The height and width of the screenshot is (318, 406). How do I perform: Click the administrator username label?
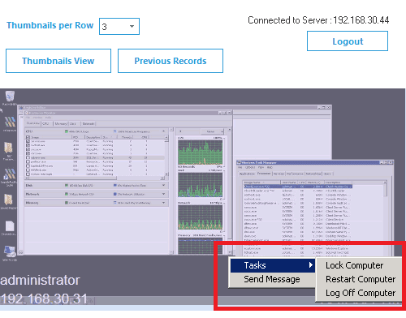(x=40, y=280)
